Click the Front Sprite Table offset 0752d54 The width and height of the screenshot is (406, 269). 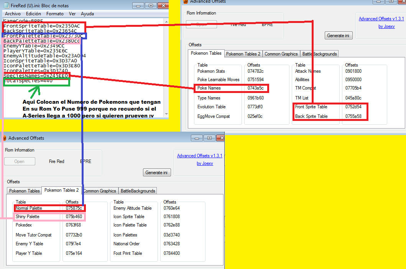pos(353,107)
